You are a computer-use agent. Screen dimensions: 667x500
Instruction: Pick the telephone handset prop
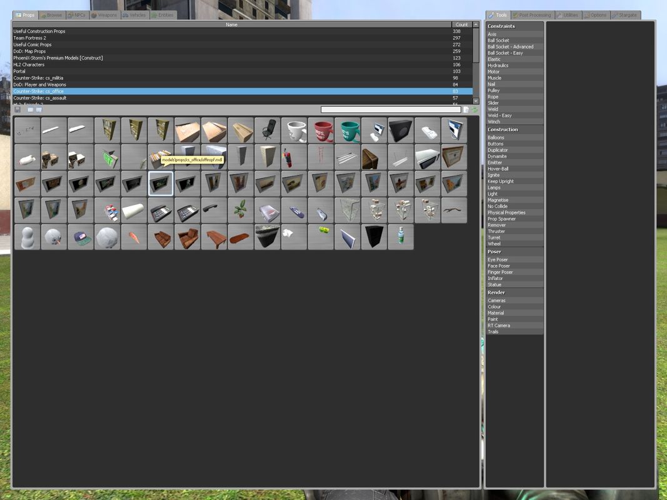(214, 211)
